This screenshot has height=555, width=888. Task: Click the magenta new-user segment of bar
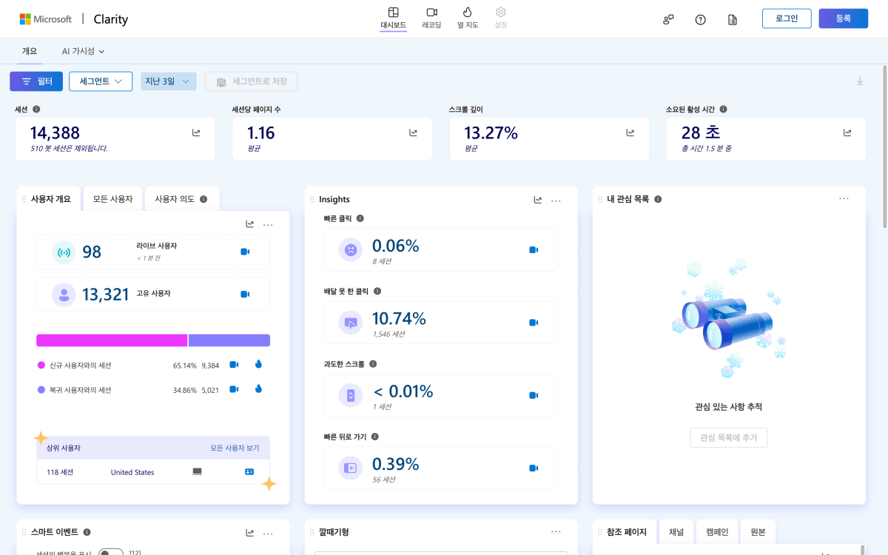click(112, 340)
